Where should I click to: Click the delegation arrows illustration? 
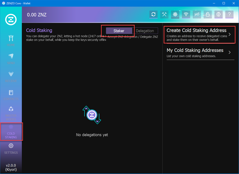coord(92,115)
